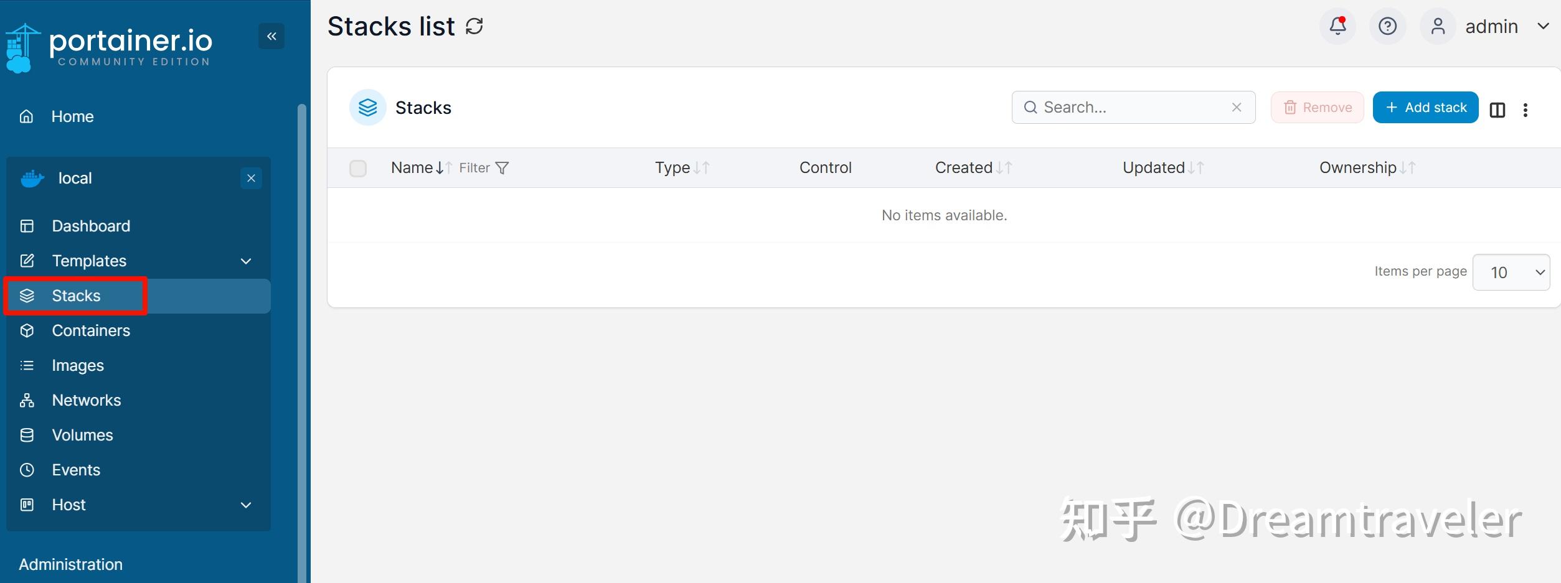Click the refresh icon beside Stacks list

tap(474, 27)
